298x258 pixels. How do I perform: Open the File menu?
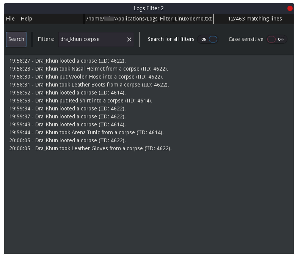pyautogui.click(x=10, y=19)
